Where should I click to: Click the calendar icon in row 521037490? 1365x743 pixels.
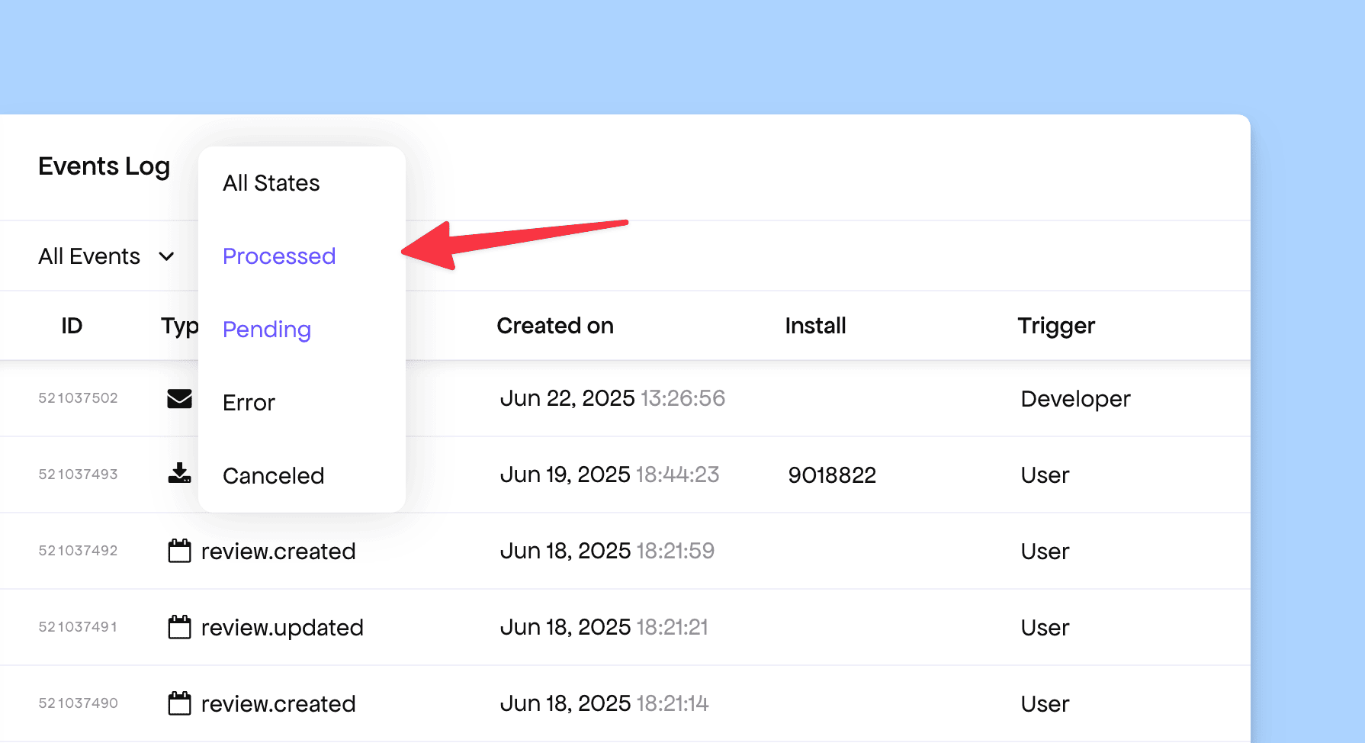(x=179, y=703)
